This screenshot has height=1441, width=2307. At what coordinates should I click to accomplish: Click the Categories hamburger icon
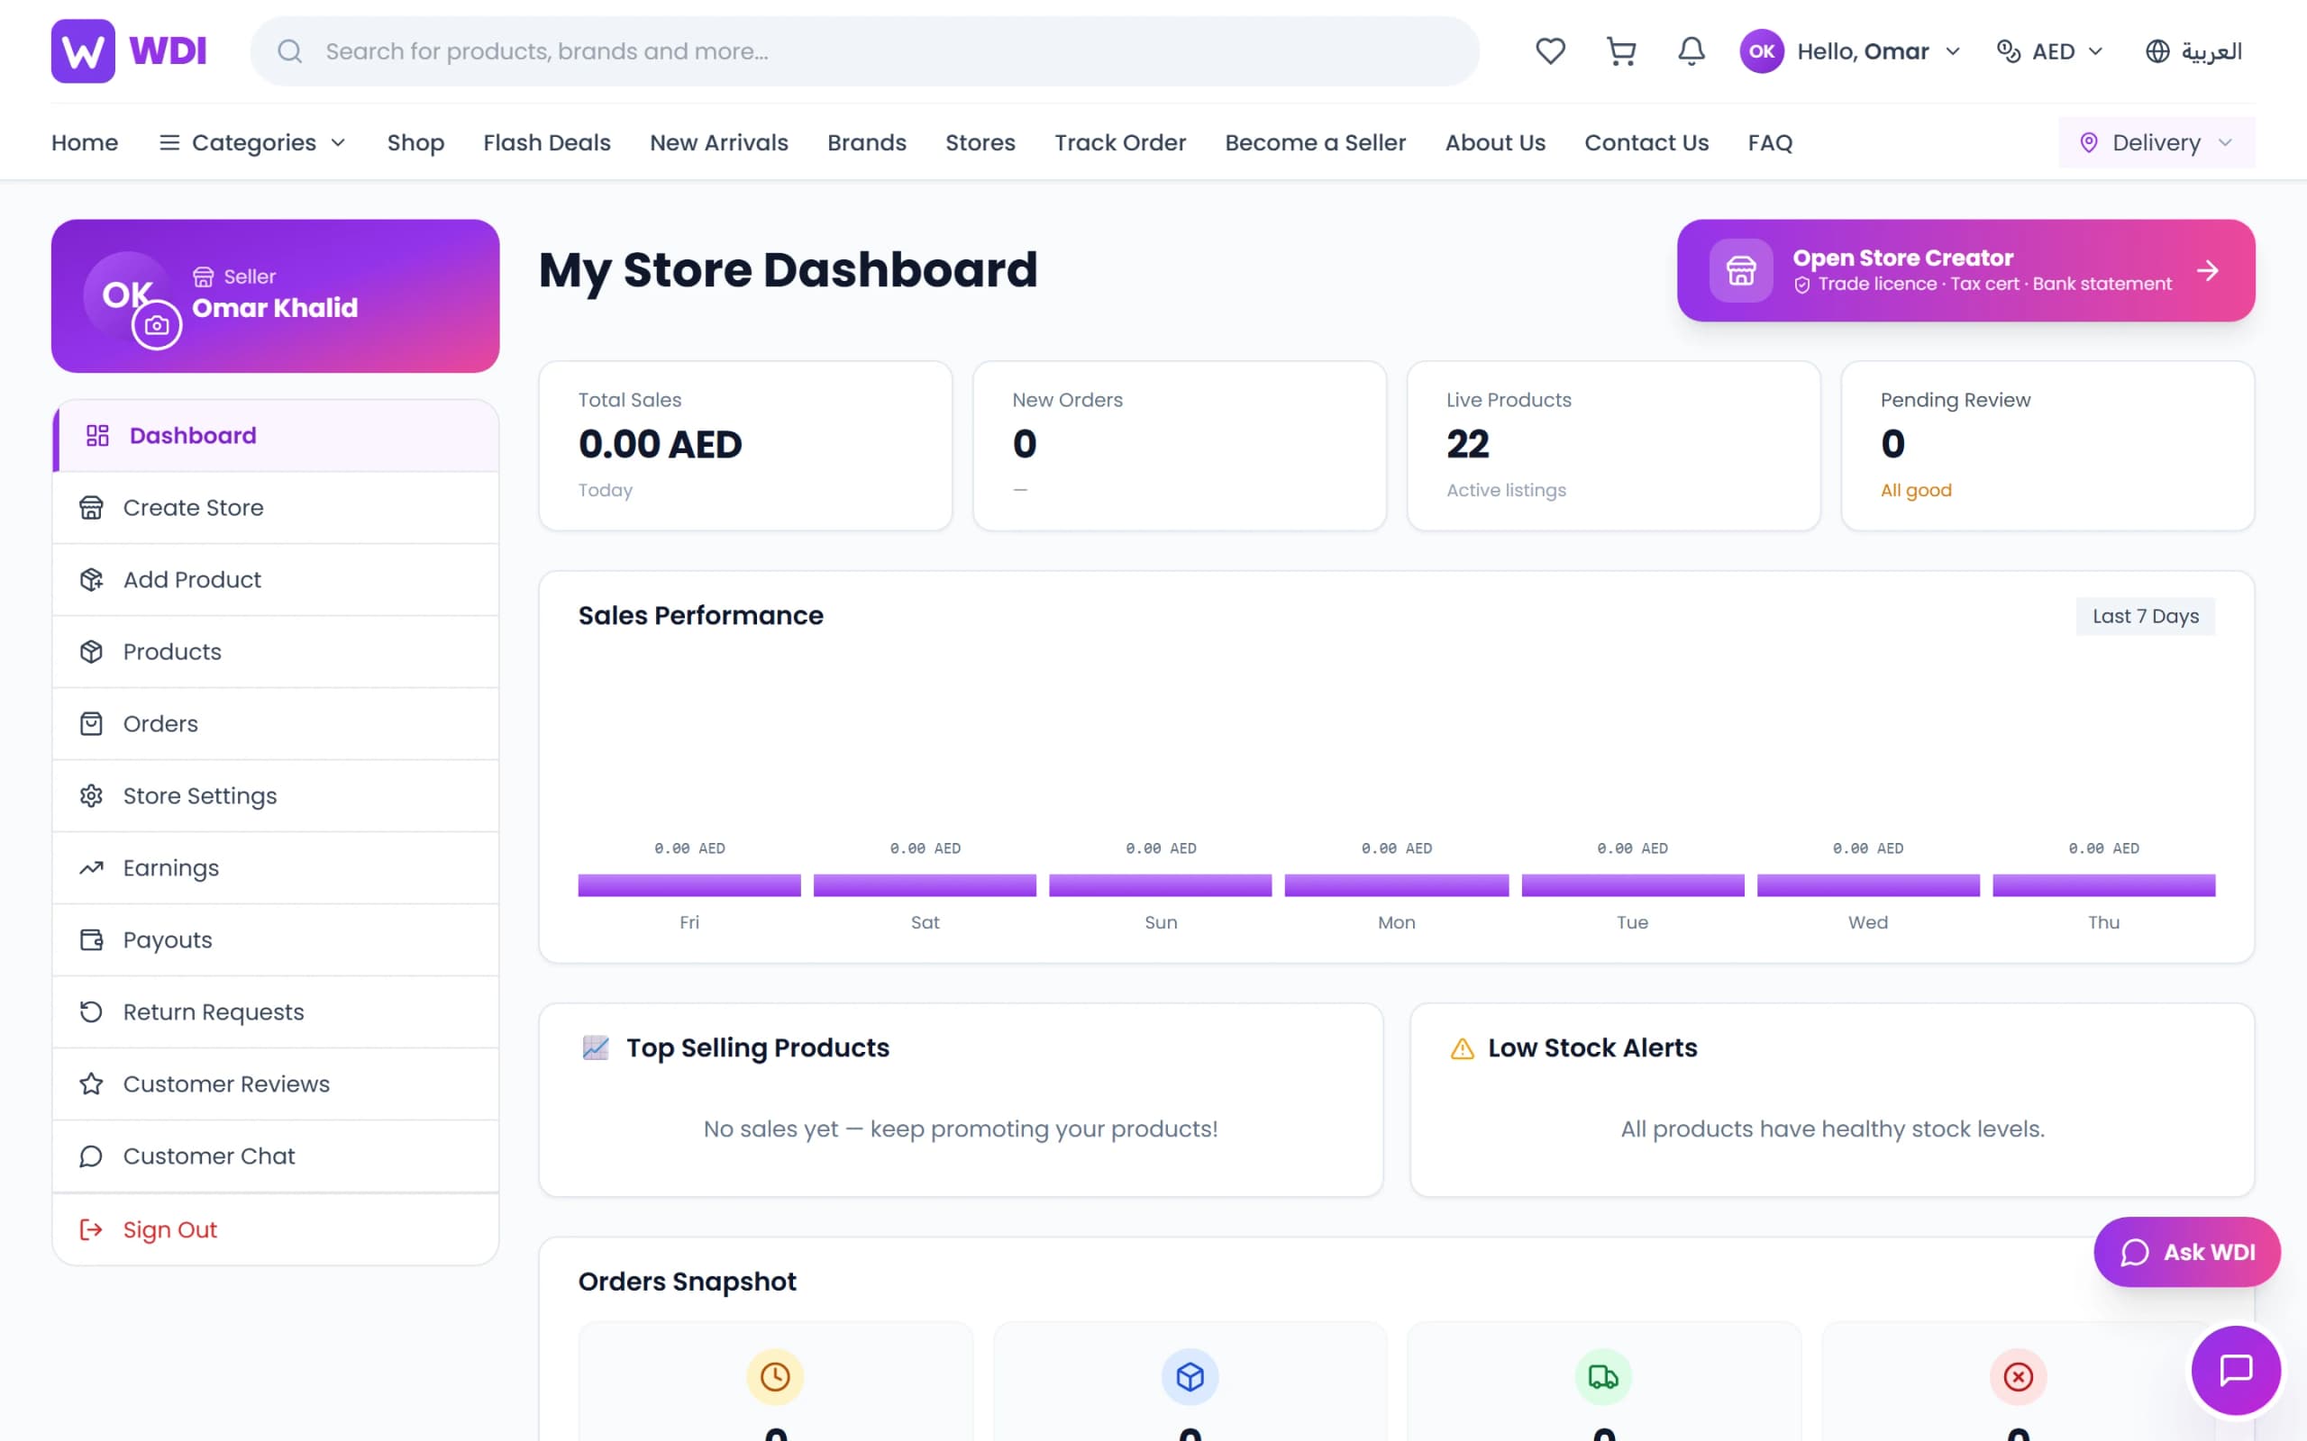coord(169,143)
